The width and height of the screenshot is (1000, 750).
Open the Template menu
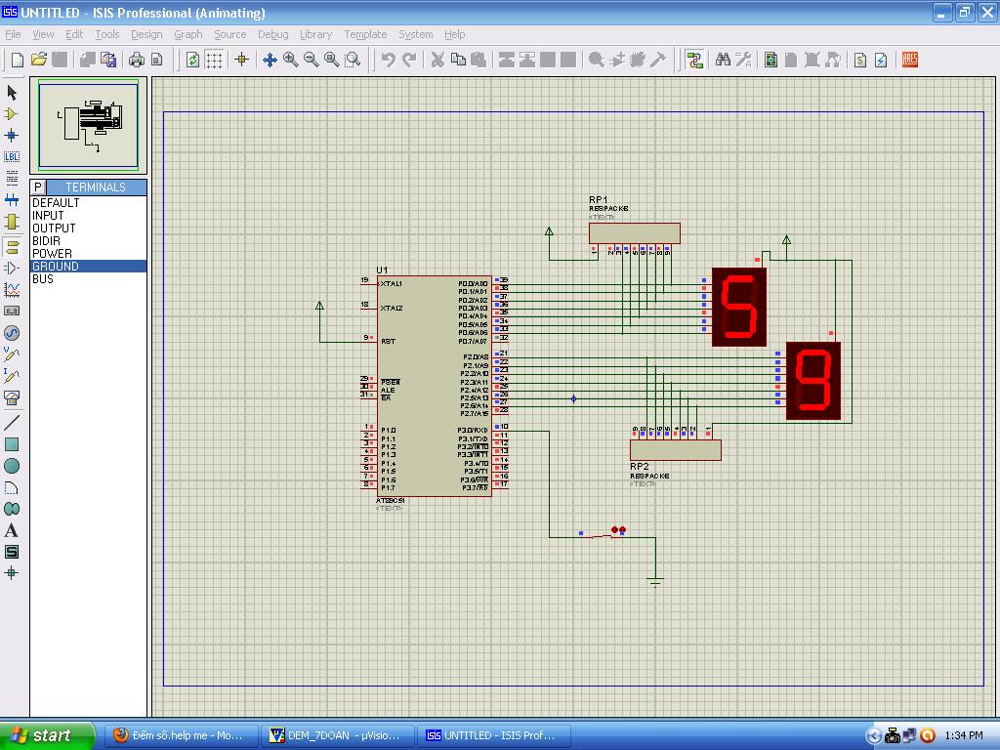tap(365, 34)
